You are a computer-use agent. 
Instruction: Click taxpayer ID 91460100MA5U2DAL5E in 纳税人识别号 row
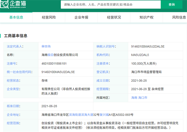pyautogui.click(x=148, y=47)
